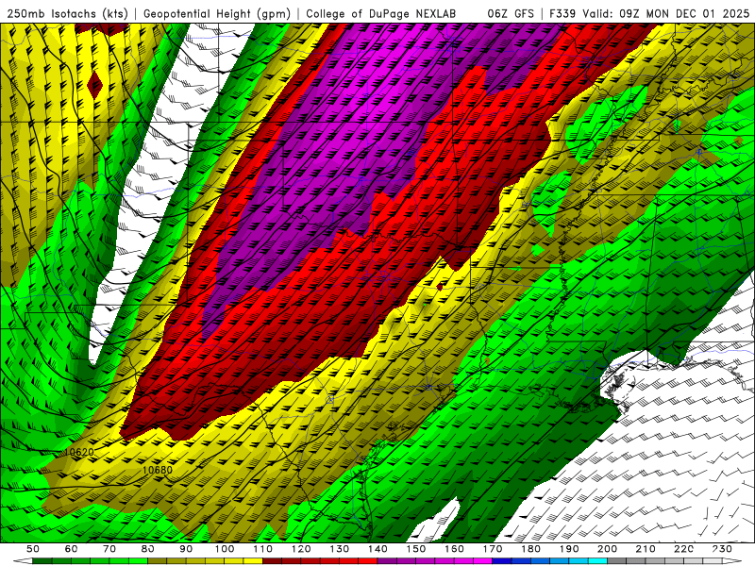Click the '06Z GFS' model run label

pyautogui.click(x=511, y=14)
